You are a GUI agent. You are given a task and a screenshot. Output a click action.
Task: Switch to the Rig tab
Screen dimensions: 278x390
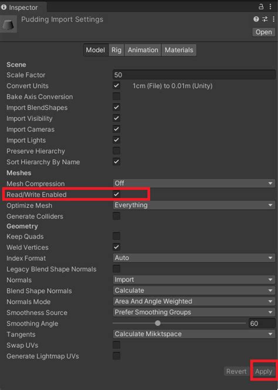point(116,50)
